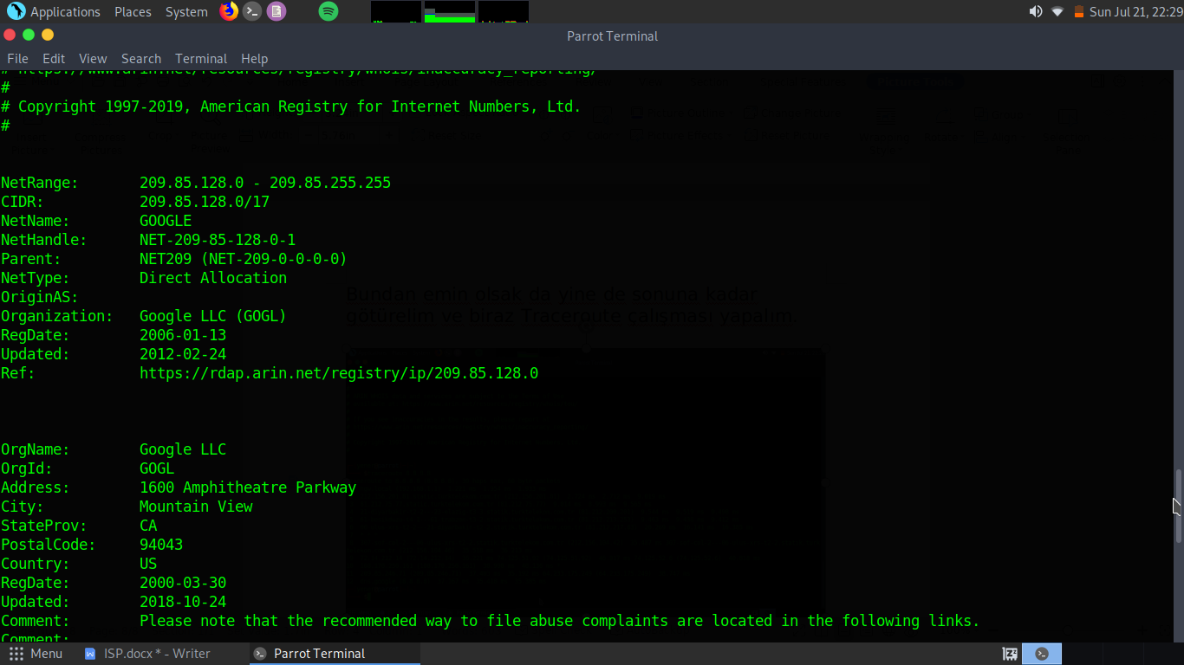Screen dimensions: 1184x665
Task: Click the ARIN copyright 1997-2019 line
Action: coord(291,107)
